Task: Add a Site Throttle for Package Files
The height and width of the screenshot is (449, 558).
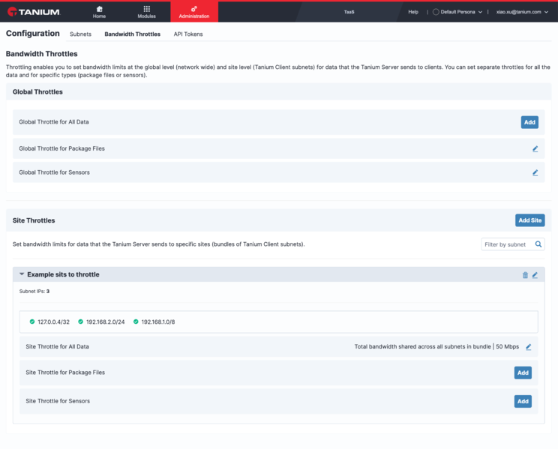Action: [523, 373]
